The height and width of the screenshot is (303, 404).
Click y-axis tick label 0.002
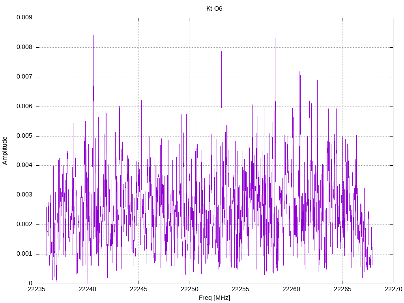tap(24, 224)
